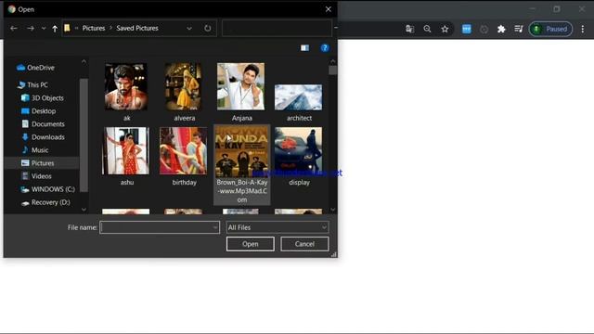Click the gray circular extension icon

484,29
